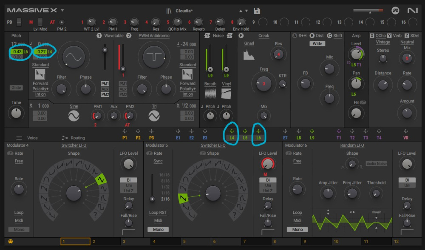Grab the L6 modulation assign cross icon
Screen dimensions: 425x250
coord(258,131)
